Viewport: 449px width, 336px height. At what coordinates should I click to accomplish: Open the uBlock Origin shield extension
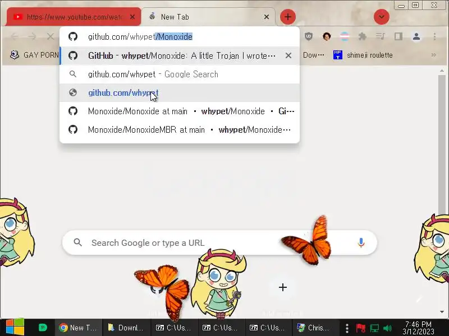pyautogui.click(x=308, y=36)
